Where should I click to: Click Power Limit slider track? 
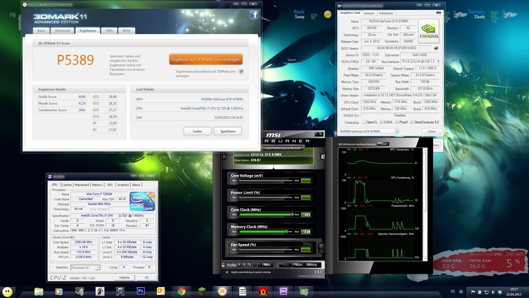(x=266, y=197)
